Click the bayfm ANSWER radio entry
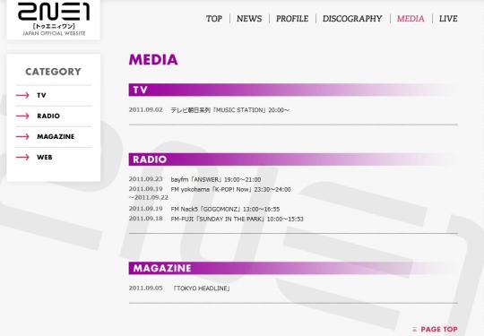The width and height of the screenshot is (484, 336). coord(216,179)
